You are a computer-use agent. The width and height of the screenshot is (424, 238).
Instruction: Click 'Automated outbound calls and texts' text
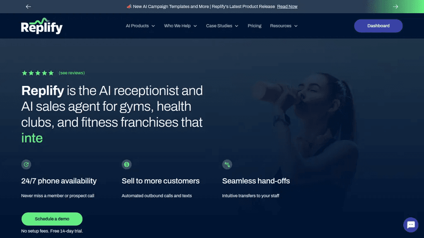tap(157, 195)
